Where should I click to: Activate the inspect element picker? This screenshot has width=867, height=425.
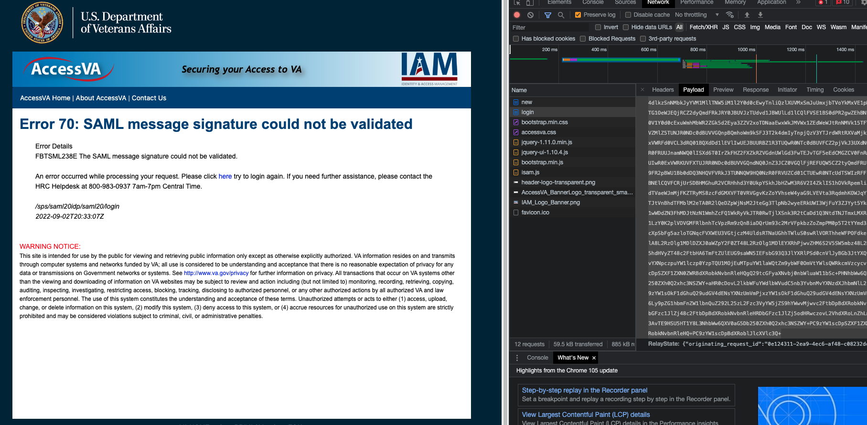click(x=517, y=2)
